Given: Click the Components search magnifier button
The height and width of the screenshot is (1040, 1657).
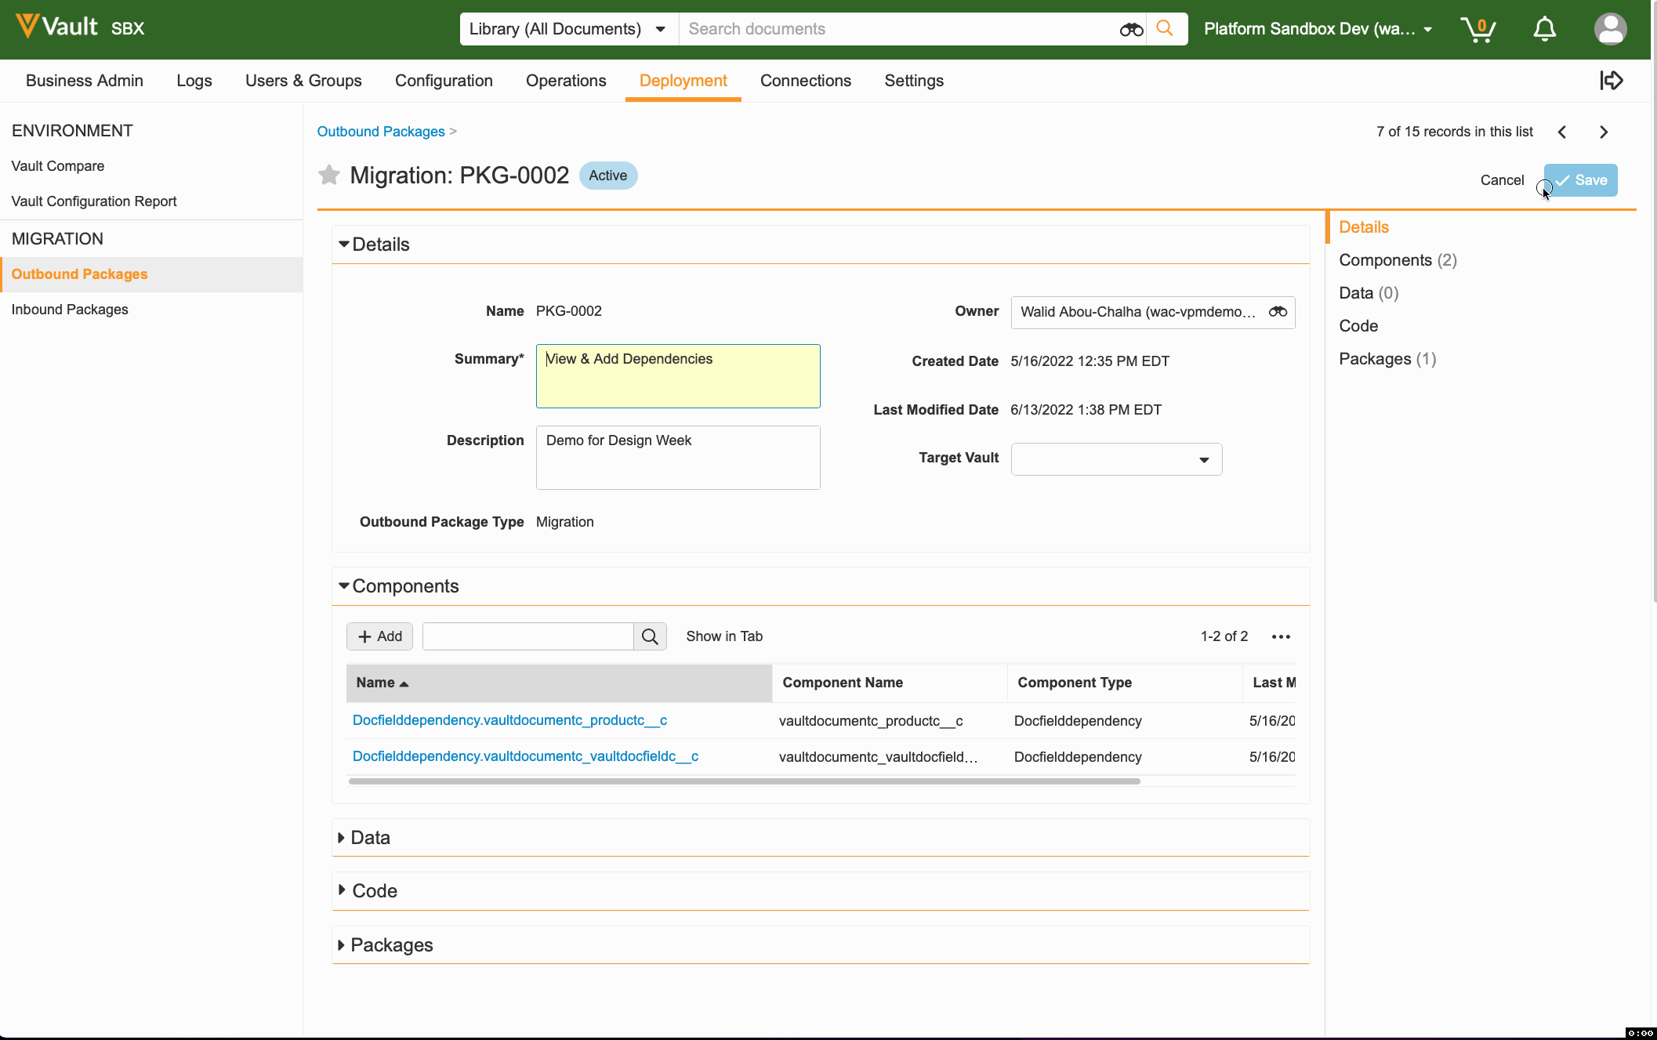Looking at the screenshot, I should (x=650, y=636).
